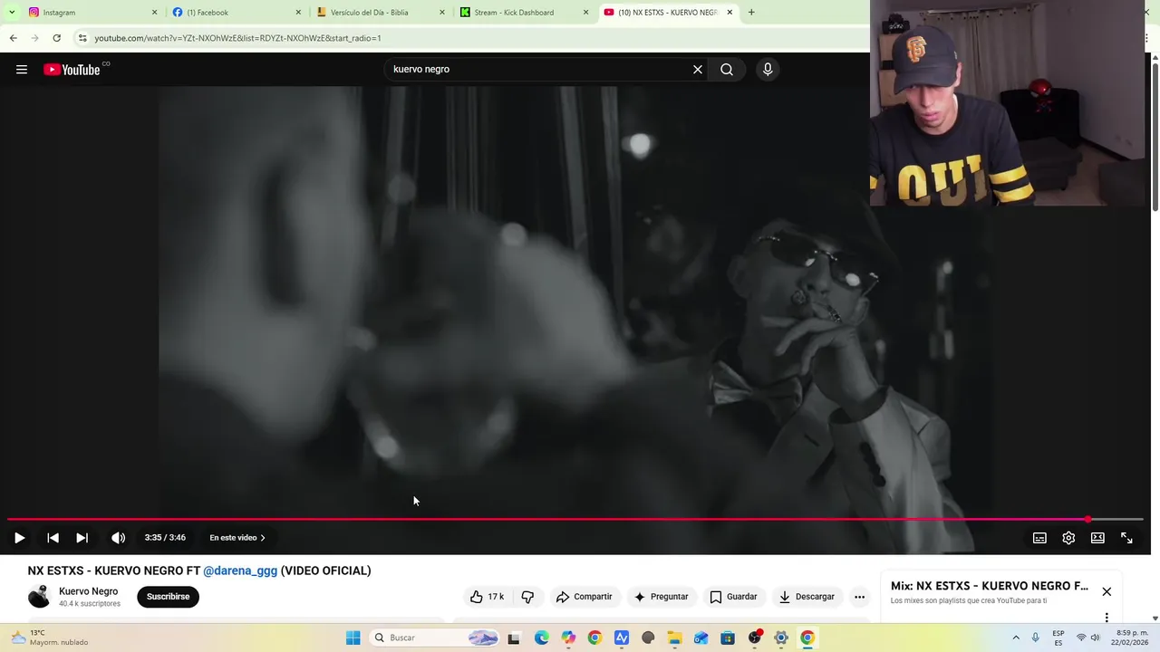Follow the @darena_ggg mention link
This screenshot has height=652, width=1160.
point(240,570)
